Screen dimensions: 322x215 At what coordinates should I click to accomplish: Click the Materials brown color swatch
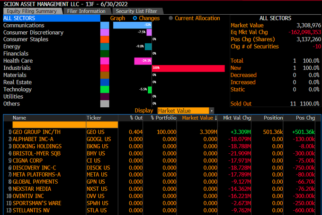[105, 75]
